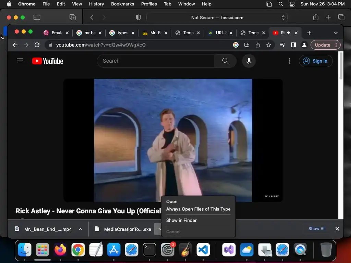351x263 pixels.
Task: Click the Chrome address bar URL
Action: click(101, 45)
